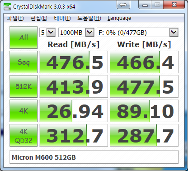Viewport: 188px width, 171px height.
Task: Minimize the CrystalDiskMark window
Action: point(145,5)
